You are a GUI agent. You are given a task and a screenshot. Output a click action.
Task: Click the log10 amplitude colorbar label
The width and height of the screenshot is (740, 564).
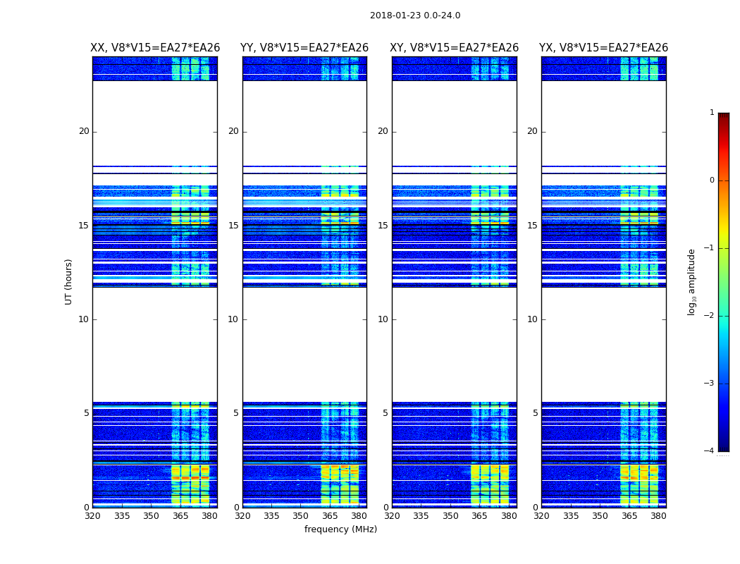click(x=691, y=282)
